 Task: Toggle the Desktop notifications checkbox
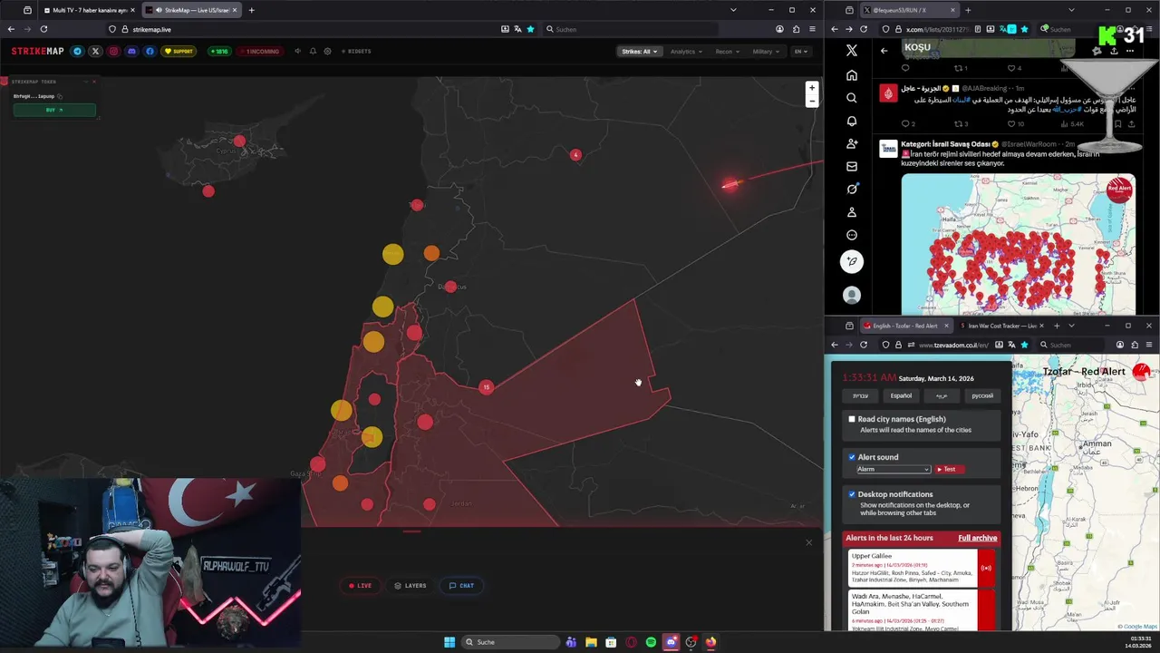coord(852,494)
